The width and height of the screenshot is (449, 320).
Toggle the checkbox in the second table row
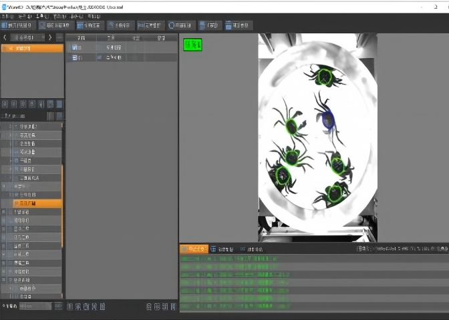76,58
